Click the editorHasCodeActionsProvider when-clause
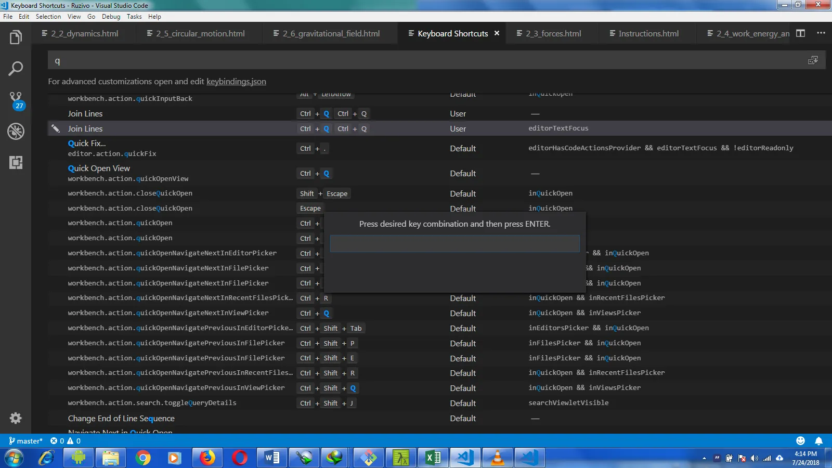The width and height of the screenshot is (832, 468). point(661,148)
